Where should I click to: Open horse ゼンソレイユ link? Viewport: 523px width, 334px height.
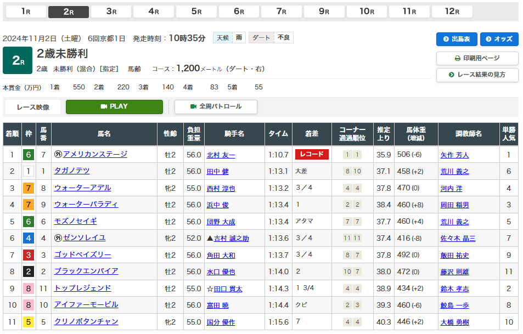click(84, 238)
